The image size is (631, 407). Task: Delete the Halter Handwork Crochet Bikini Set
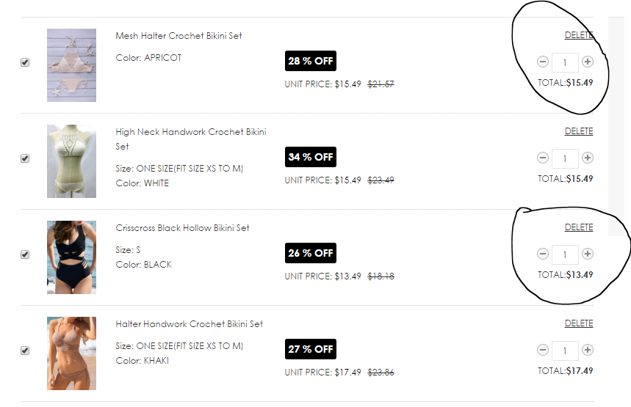coord(578,323)
